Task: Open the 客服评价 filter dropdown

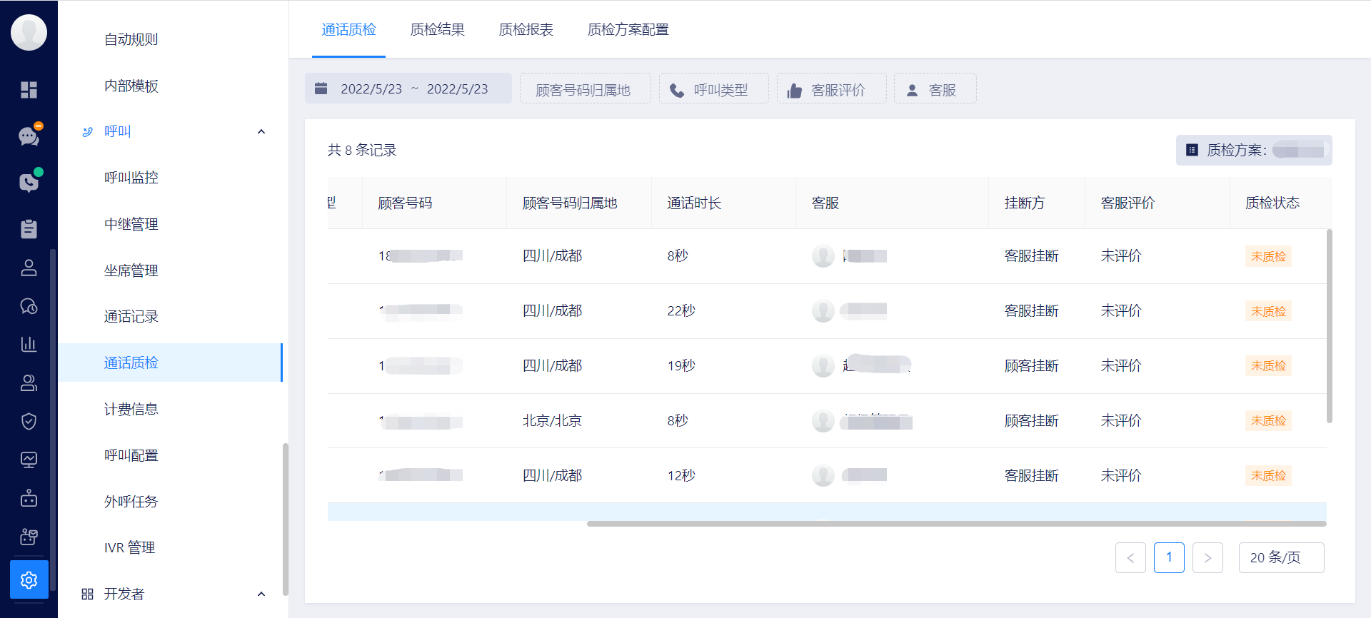Action: click(832, 88)
